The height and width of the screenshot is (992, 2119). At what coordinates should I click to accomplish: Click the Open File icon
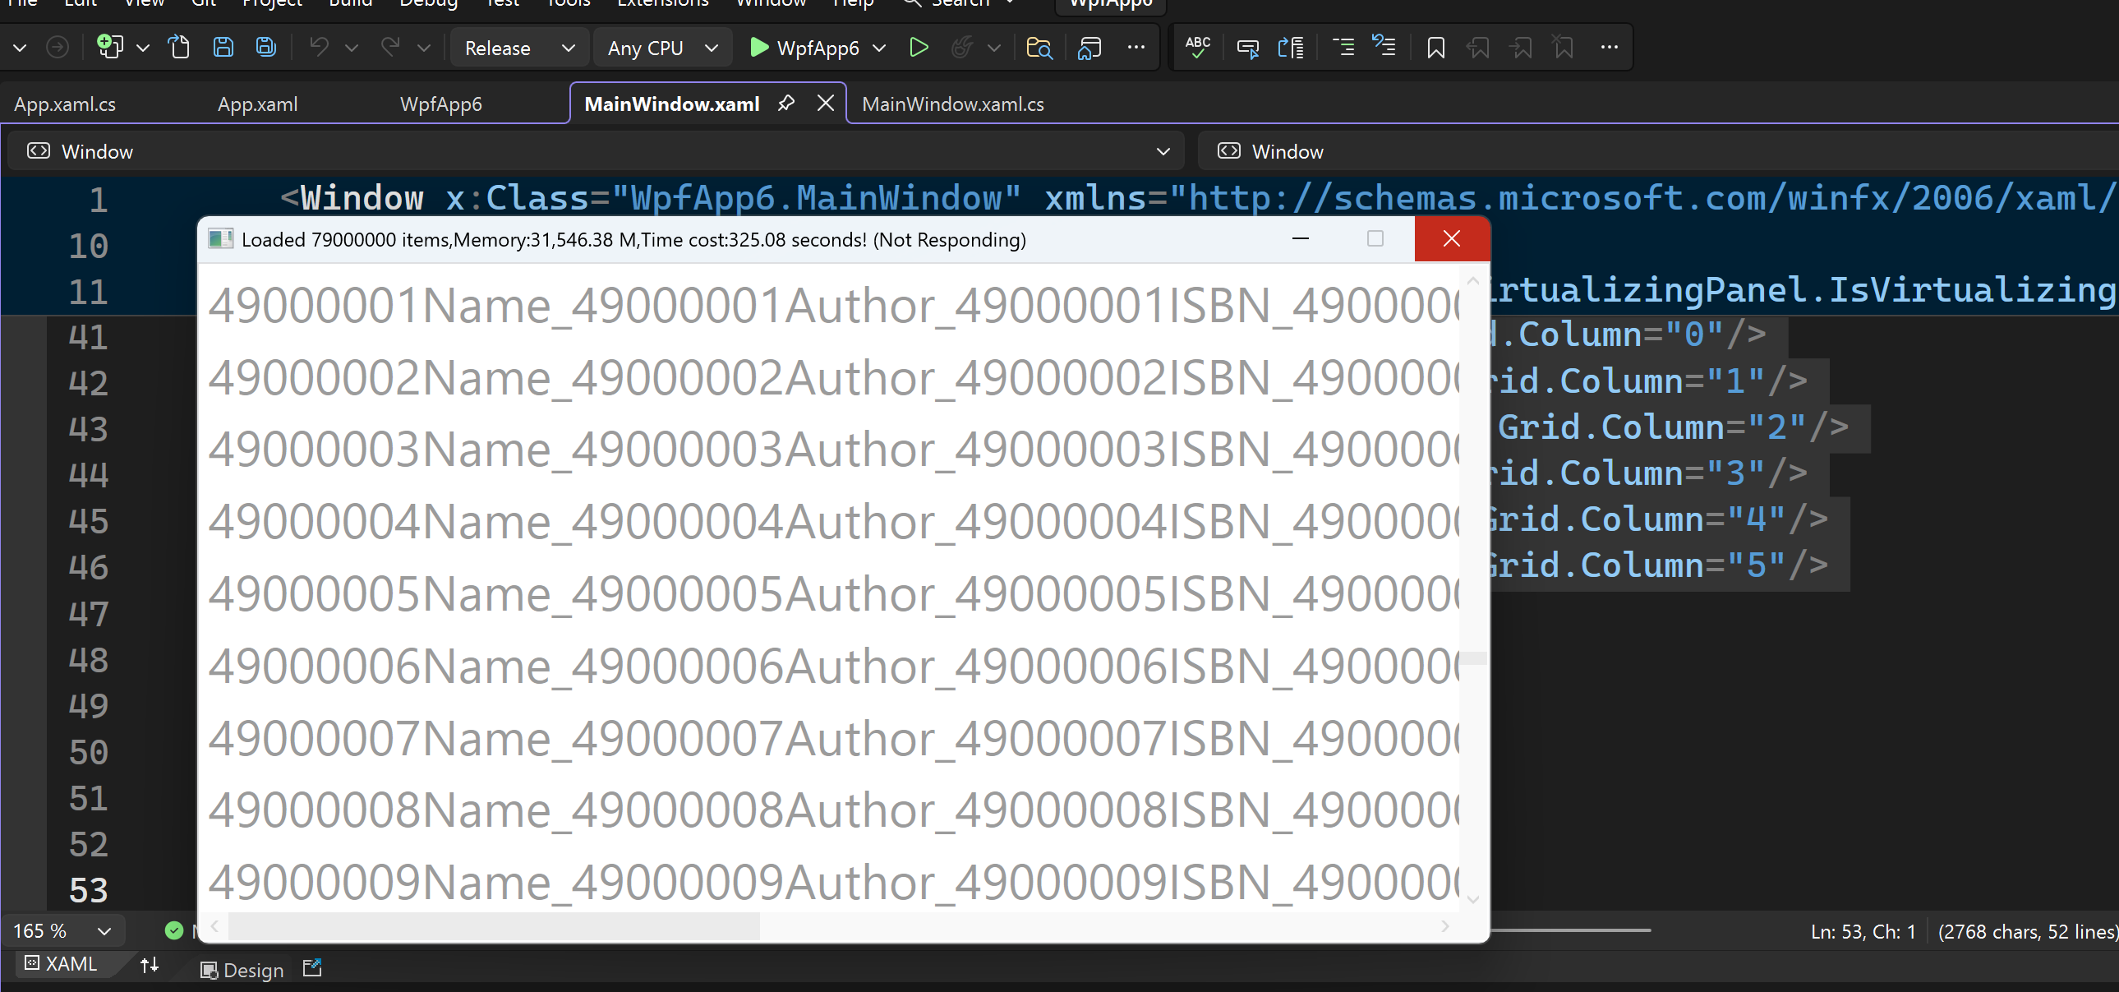pyautogui.click(x=179, y=47)
